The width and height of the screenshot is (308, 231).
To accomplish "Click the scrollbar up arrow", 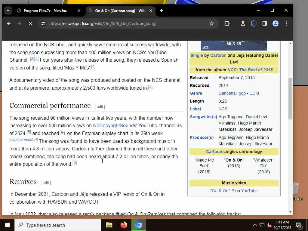I will (x=290, y=44).
